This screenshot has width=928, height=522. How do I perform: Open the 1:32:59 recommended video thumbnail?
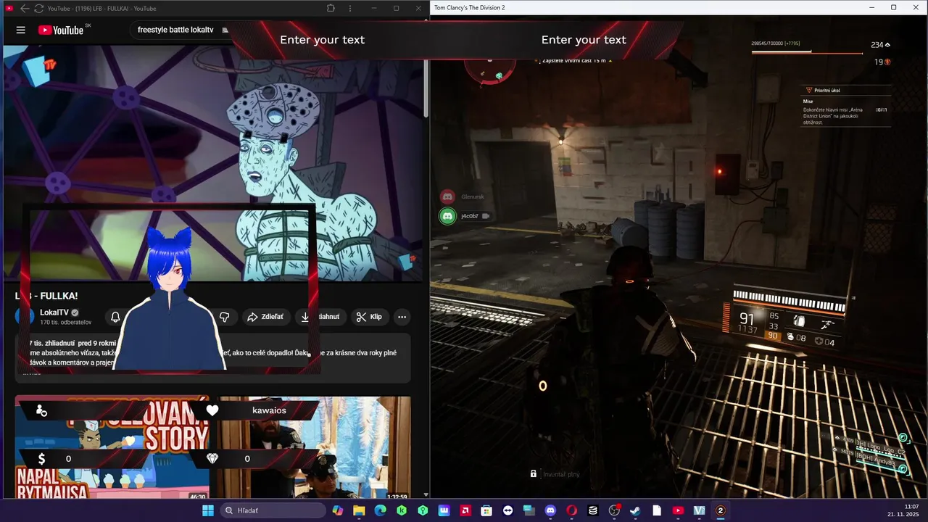(x=315, y=447)
